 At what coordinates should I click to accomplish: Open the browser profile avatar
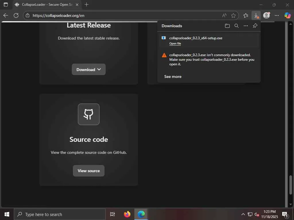[x=266, y=15]
